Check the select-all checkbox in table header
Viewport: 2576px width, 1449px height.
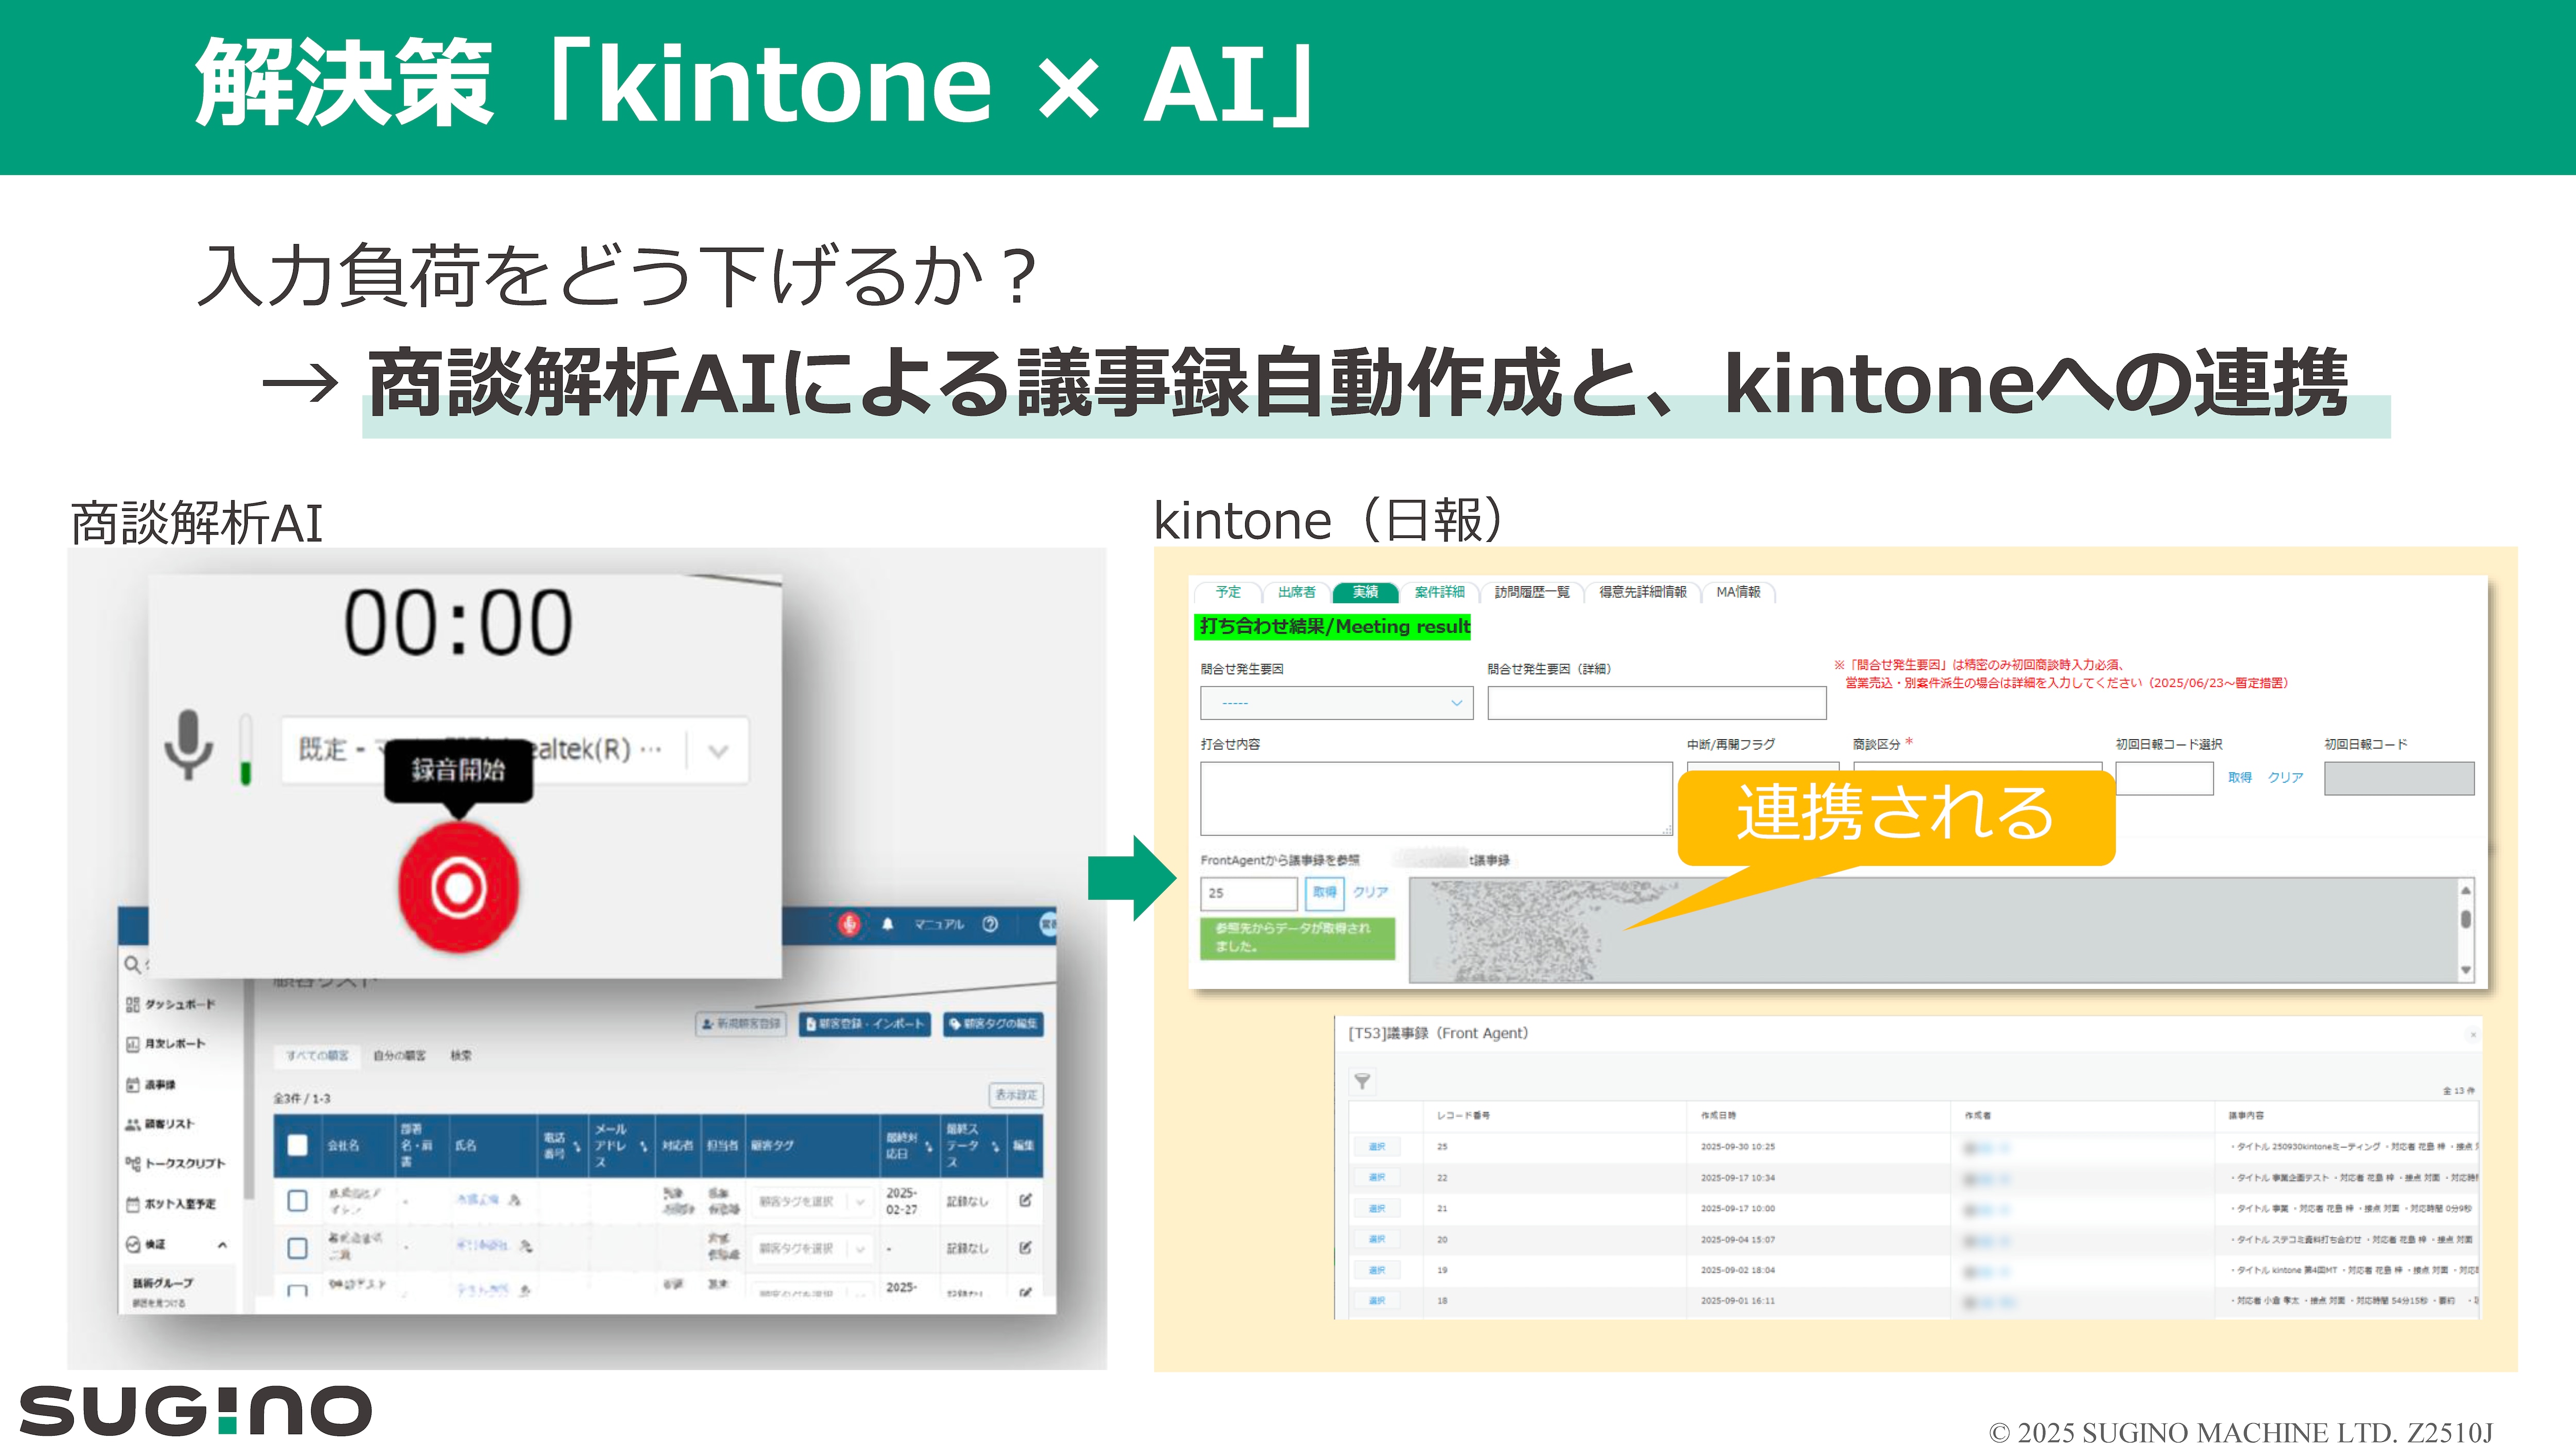(297, 1145)
